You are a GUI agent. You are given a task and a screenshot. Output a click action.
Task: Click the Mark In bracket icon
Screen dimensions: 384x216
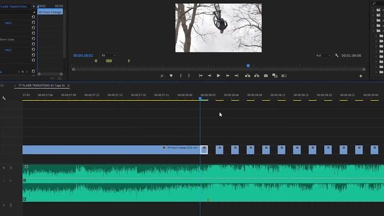[x=181, y=76]
